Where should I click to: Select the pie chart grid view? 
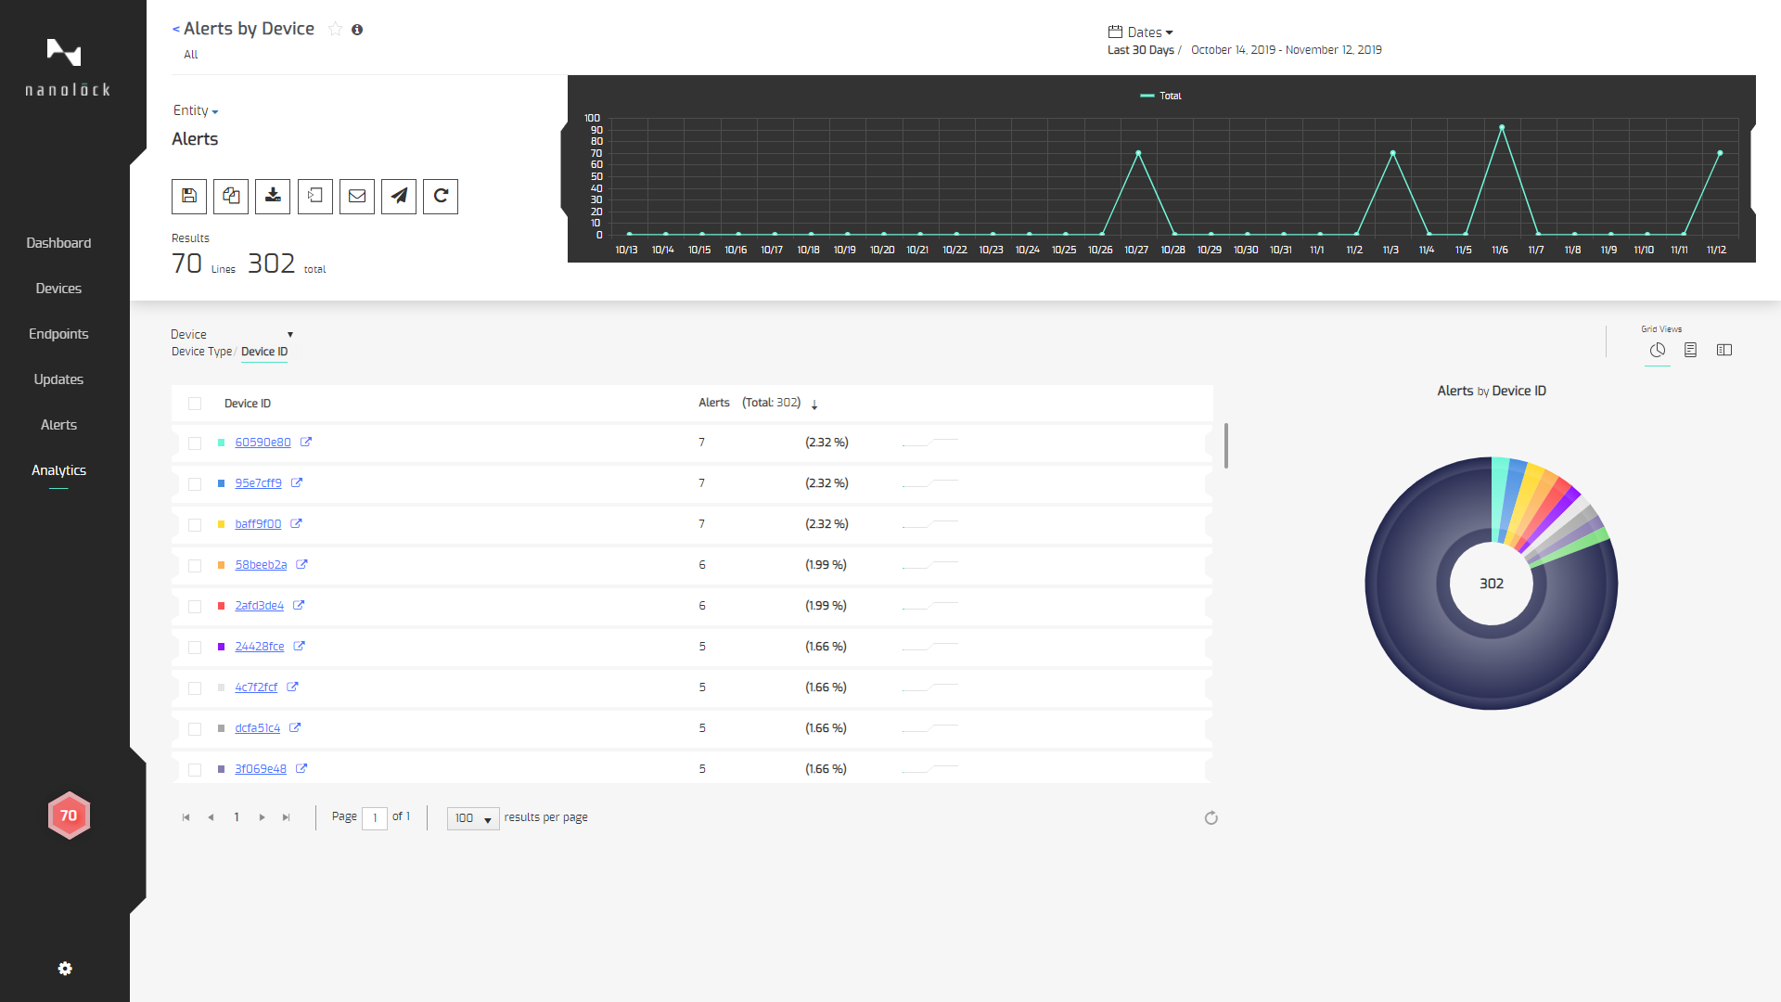pos(1658,350)
